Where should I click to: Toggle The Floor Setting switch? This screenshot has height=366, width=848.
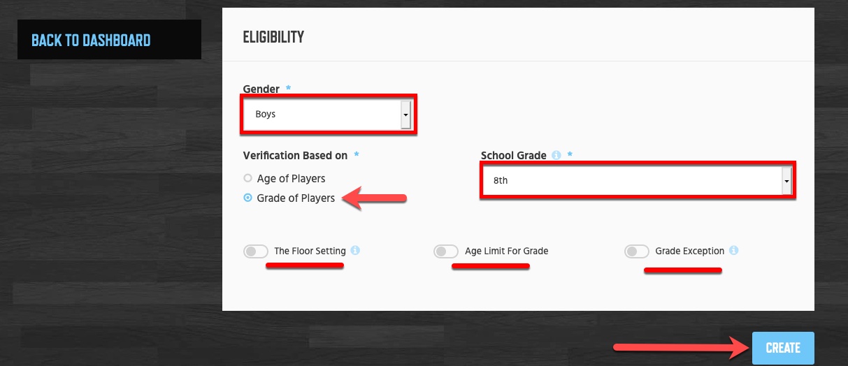point(256,251)
